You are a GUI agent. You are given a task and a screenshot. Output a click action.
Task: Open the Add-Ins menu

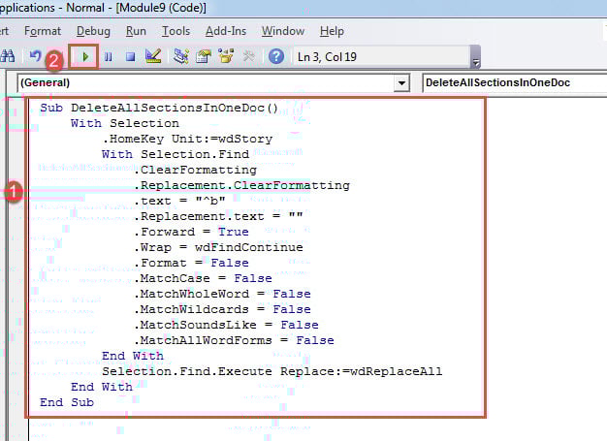[226, 31]
